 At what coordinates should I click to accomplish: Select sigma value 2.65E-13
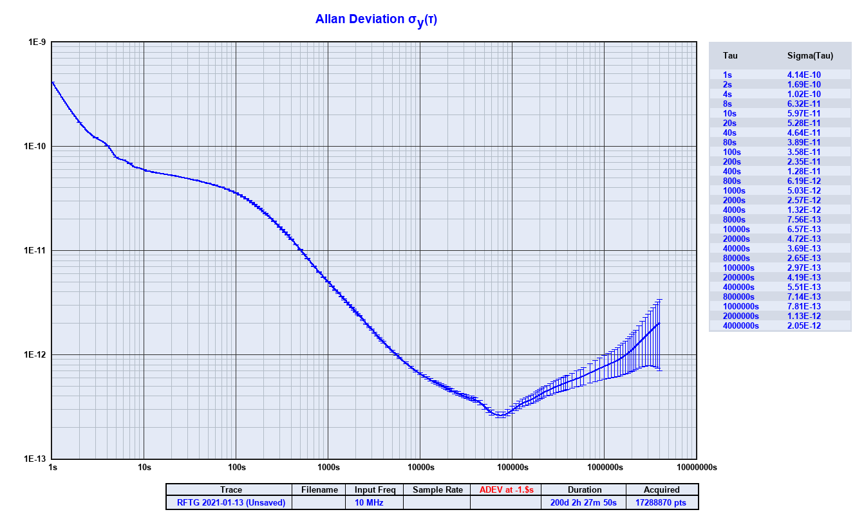(x=804, y=259)
